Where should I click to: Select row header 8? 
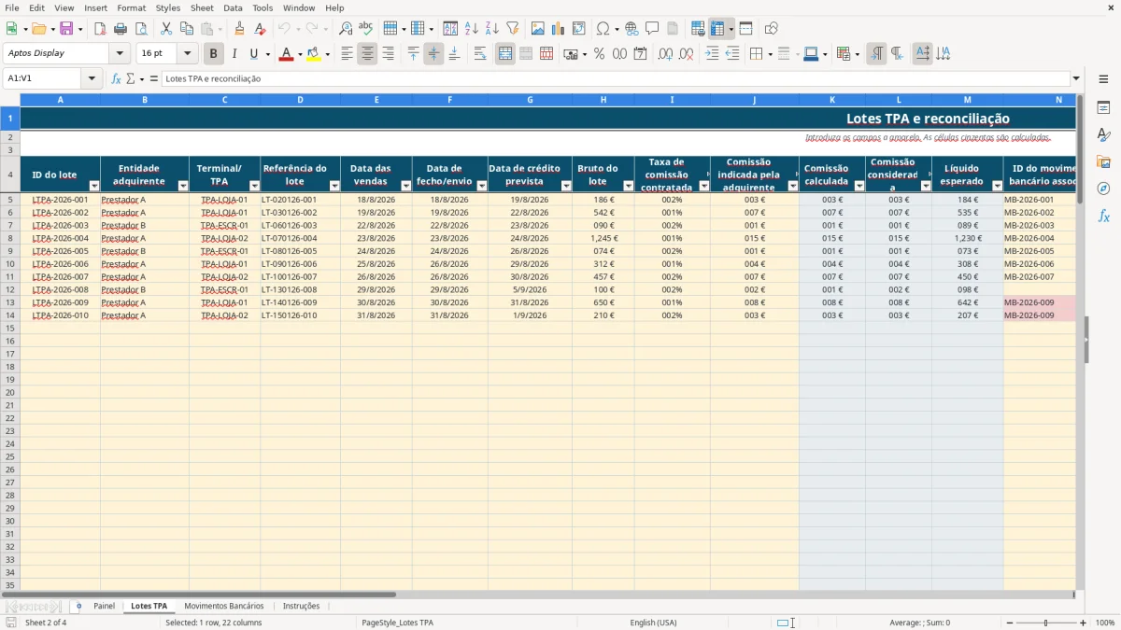tap(10, 238)
